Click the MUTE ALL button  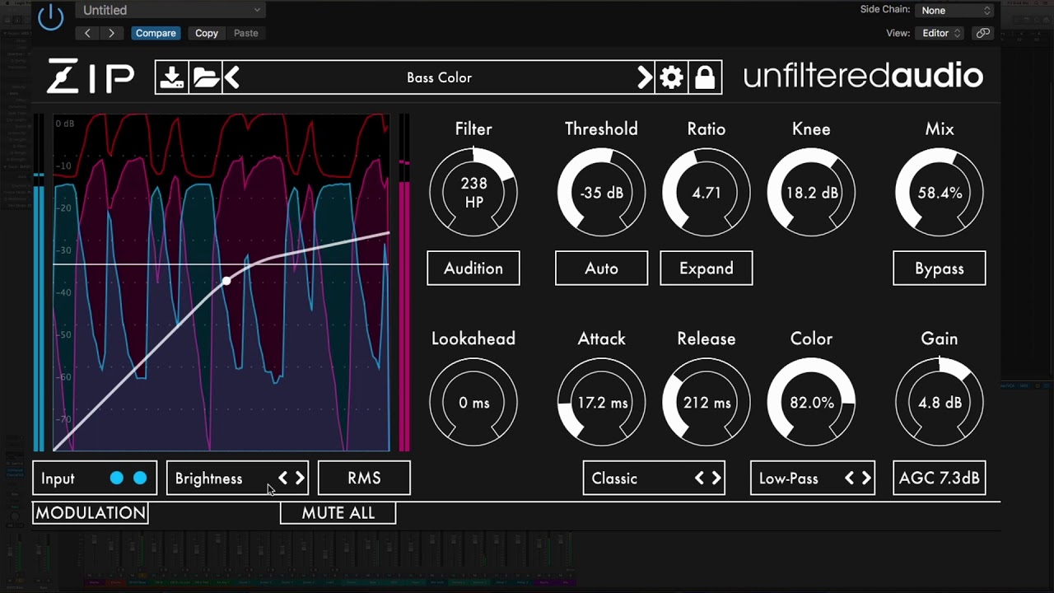338,513
